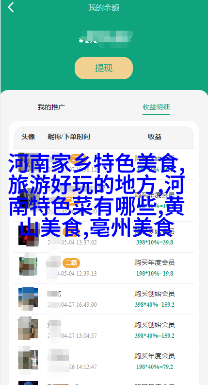Select the 收益明细 tab
This screenshot has width=208, height=385.
point(156,107)
